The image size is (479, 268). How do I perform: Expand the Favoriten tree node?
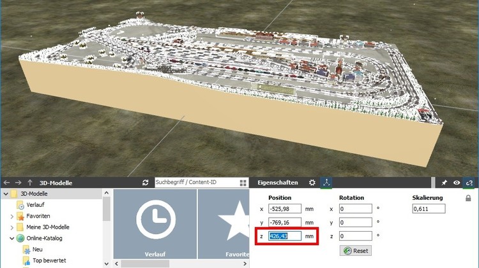pyautogui.click(x=11, y=216)
